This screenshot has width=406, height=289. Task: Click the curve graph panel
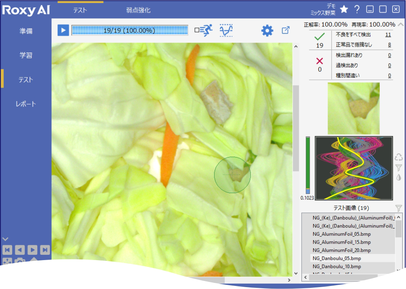(354, 168)
